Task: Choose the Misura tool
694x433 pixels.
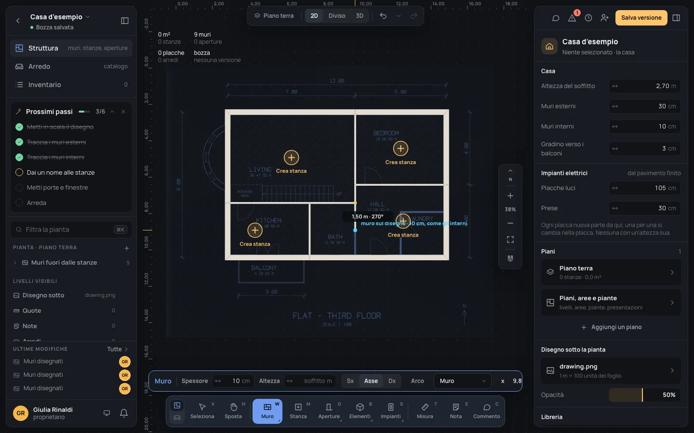Action: 425,411
